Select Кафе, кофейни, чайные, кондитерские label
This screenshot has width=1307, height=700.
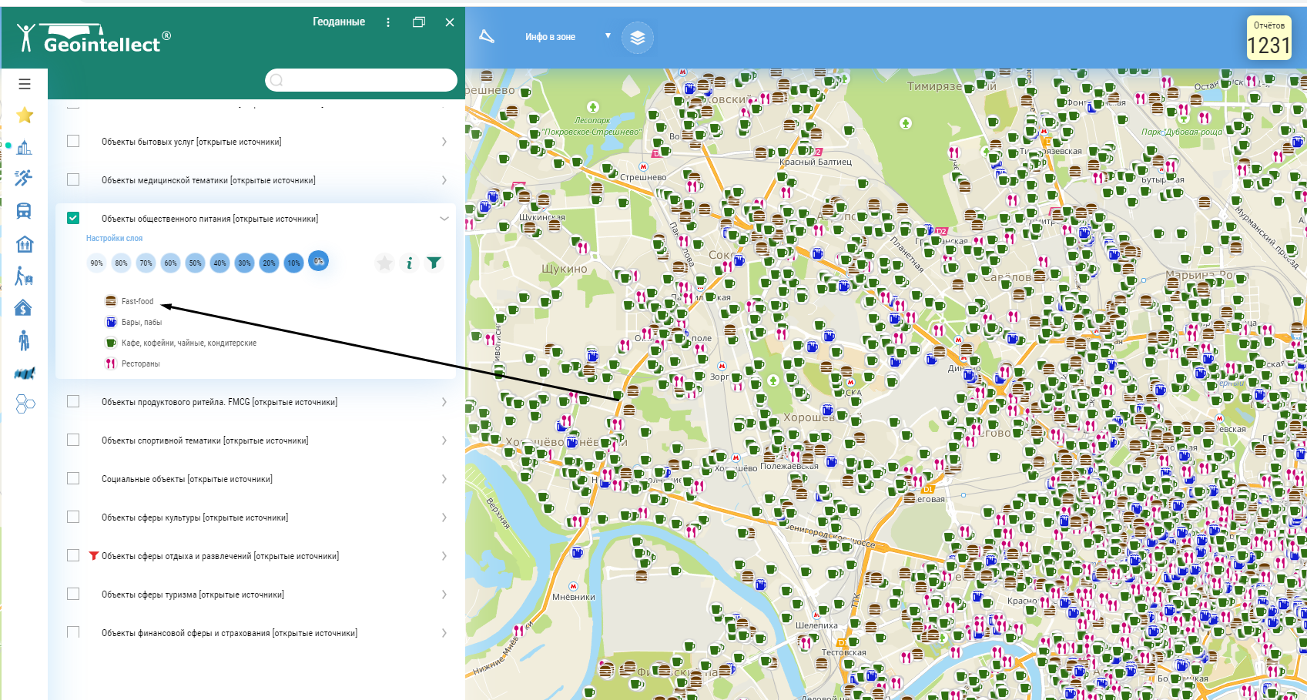(189, 343)
